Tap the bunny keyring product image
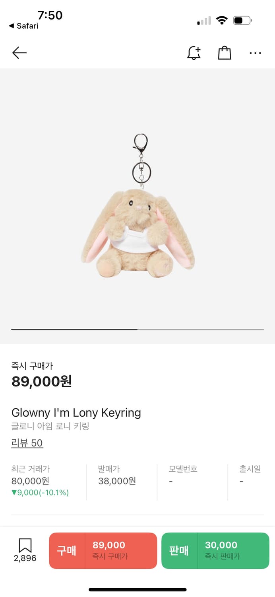 [138, 205]
